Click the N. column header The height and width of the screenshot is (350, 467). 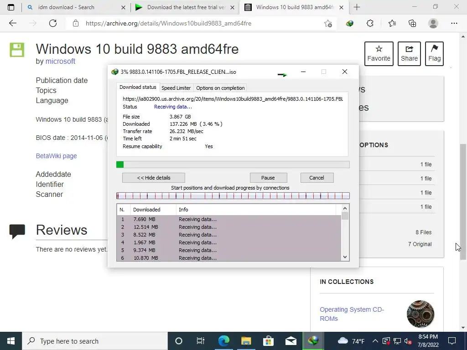(124, 210)
